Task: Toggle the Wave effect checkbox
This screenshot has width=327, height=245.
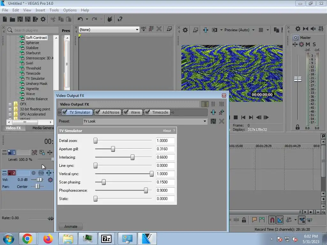Action: pos(126,112)
